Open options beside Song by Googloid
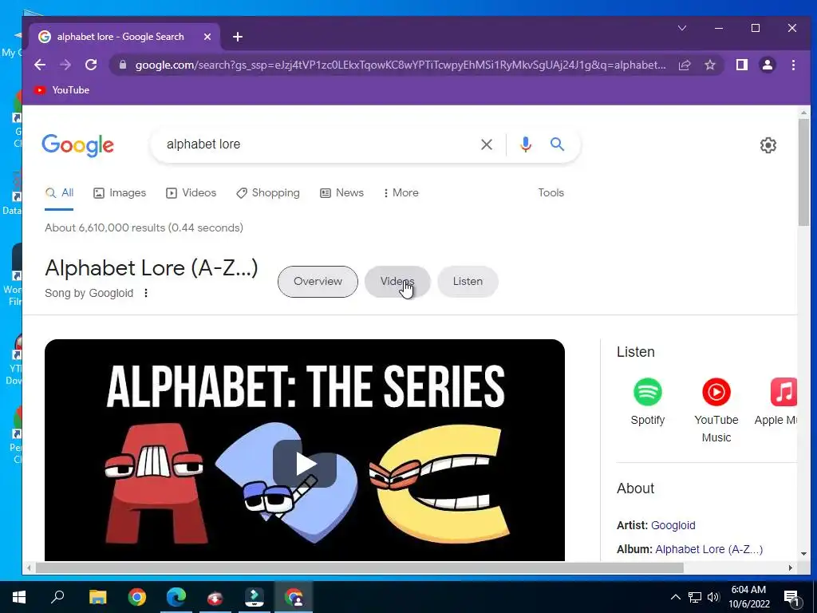The image size is (817, 613). pos(146,293)
